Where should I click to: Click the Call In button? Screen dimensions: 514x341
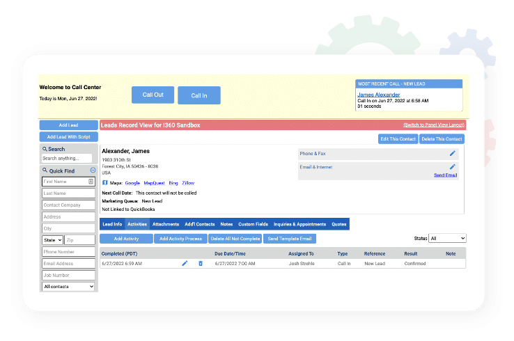(199, 95)
